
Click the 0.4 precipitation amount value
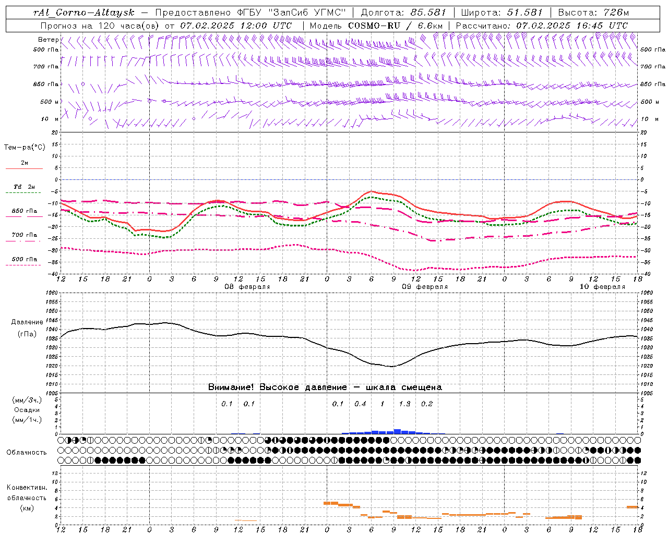coord(360,404)
